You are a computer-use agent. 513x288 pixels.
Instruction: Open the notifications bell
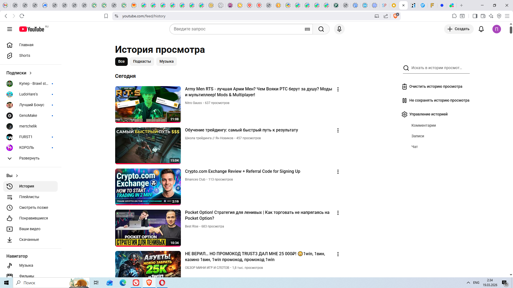pos(481,29)
